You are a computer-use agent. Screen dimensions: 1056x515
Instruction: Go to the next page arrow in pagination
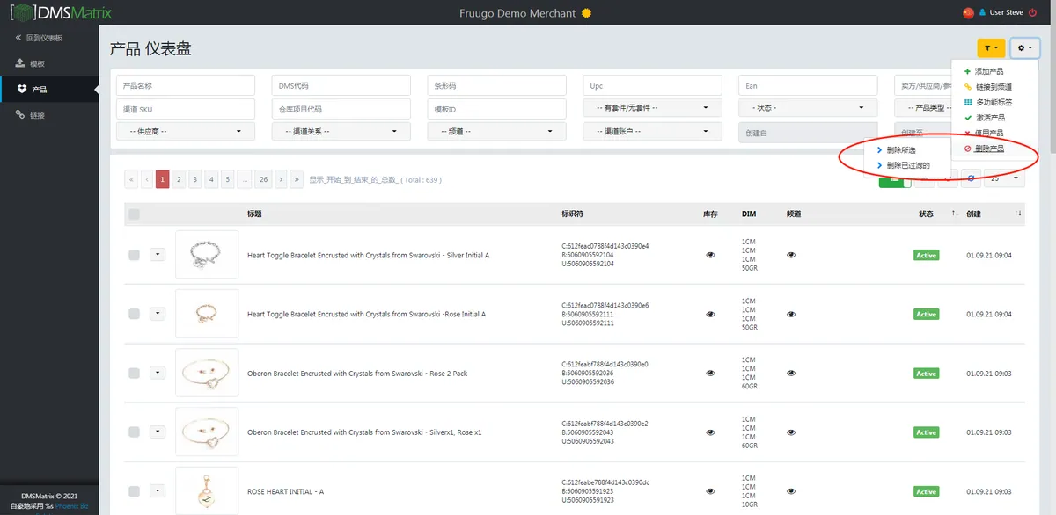tap(282, 179)
